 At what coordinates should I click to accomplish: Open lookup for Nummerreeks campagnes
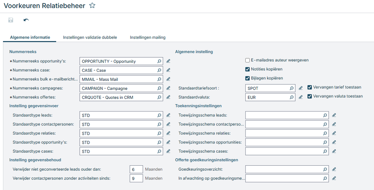coord(159,88)
